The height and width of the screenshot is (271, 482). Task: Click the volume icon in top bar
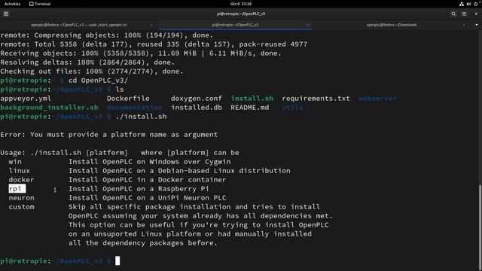click(x=468, y=4)
